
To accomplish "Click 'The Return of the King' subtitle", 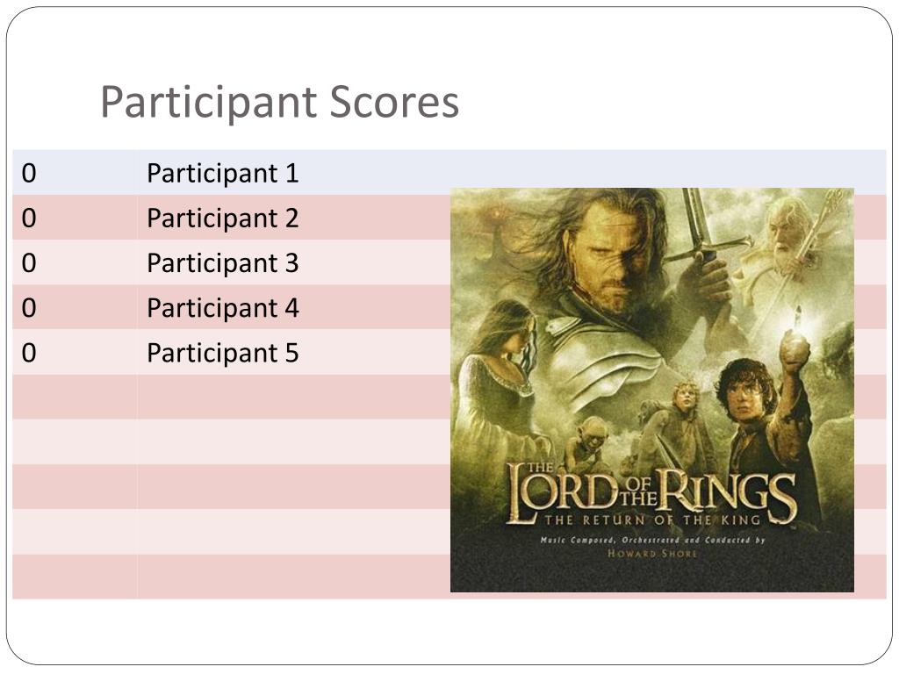I will click(652, 520).
